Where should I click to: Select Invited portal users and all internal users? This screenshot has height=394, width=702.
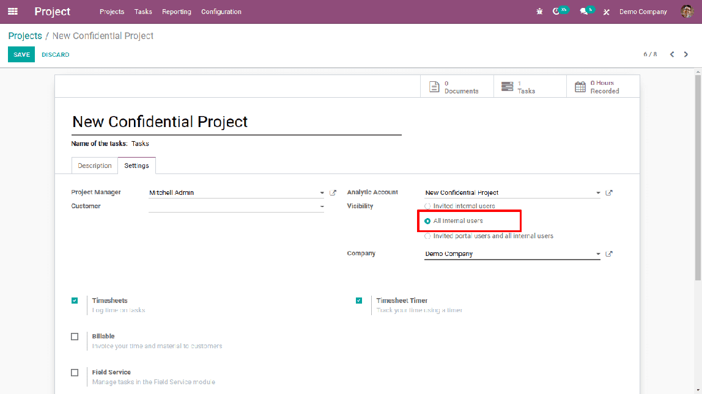point(427,236)
